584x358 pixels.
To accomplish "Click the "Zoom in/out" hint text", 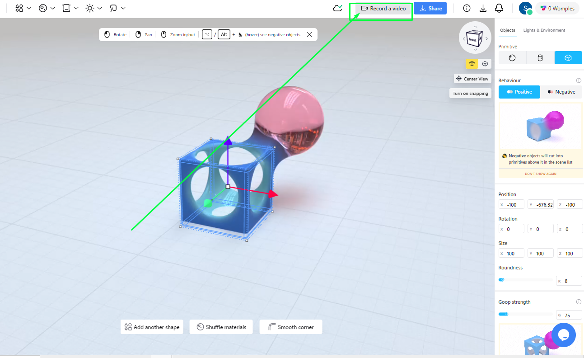I will (x=182, y=34).
